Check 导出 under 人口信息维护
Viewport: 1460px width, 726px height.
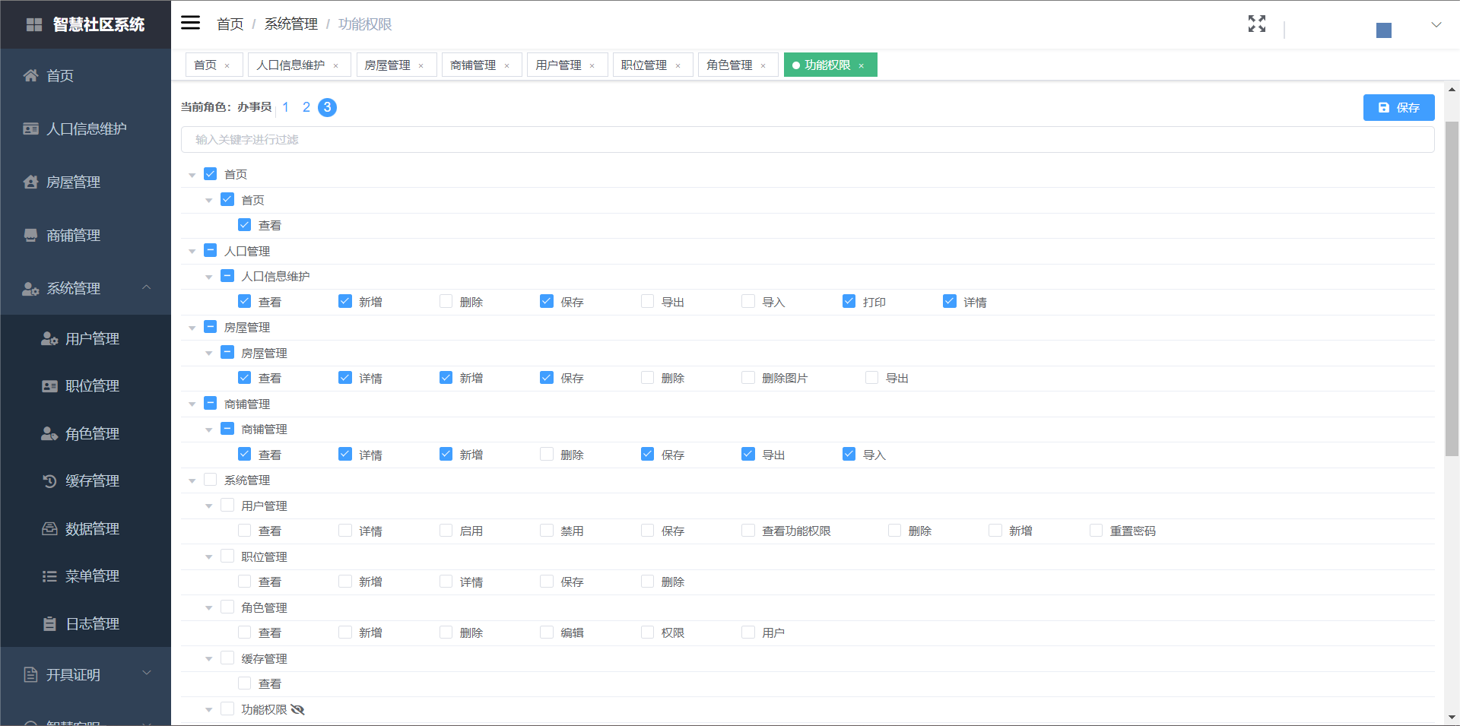(647, 301)
